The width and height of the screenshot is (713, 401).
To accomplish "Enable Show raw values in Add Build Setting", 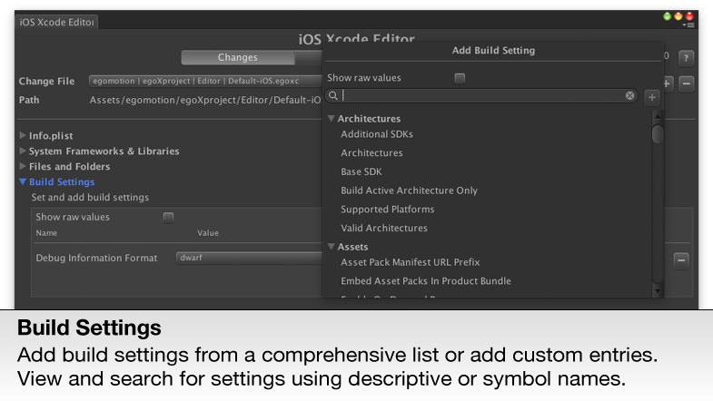I will click(460, 78).
